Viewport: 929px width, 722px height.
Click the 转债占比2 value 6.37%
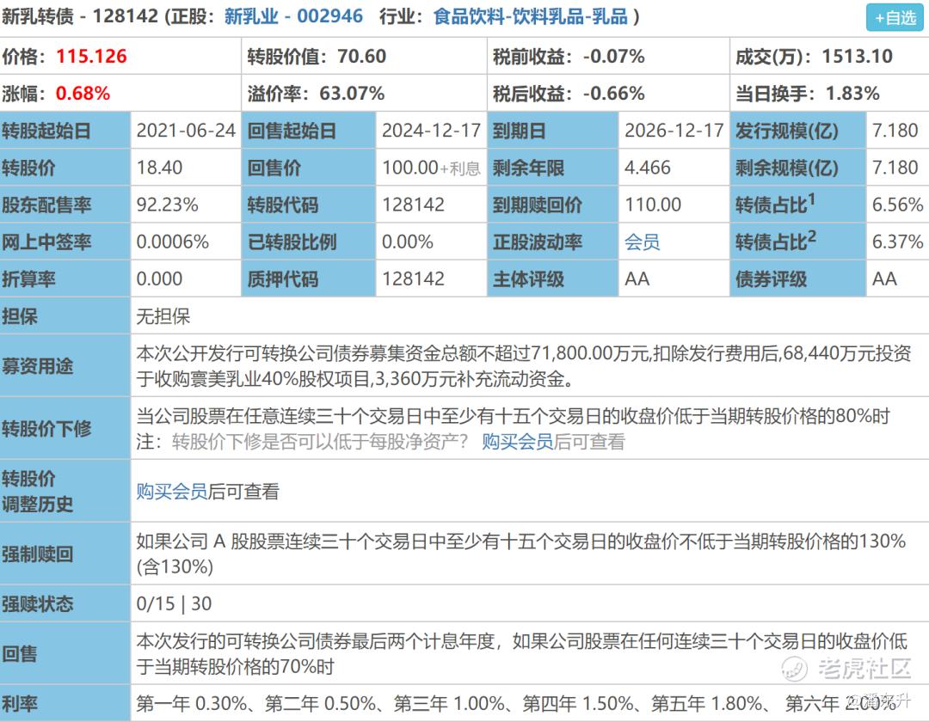coord(897,242)
